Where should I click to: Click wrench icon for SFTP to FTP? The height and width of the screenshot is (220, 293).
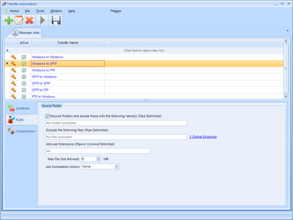pos(14,90)
